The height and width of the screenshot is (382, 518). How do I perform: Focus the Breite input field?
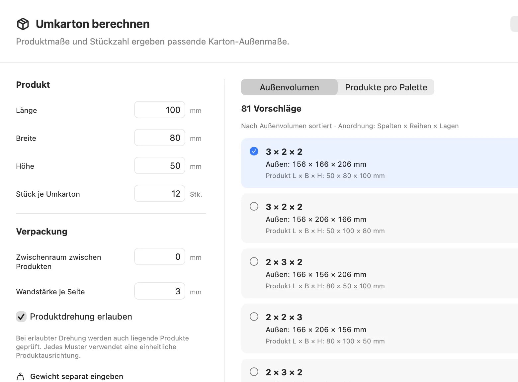pyautogui.click(x=160, y=138)
